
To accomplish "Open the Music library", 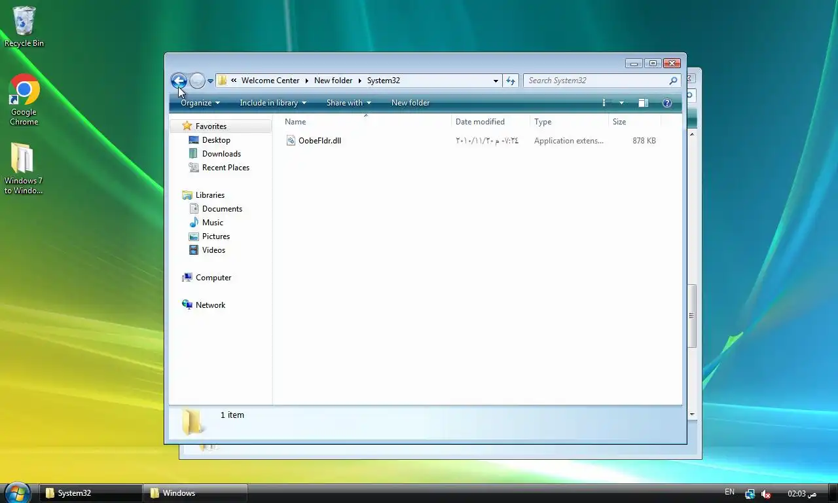I will pyautogui.click(x=213, y=223).
